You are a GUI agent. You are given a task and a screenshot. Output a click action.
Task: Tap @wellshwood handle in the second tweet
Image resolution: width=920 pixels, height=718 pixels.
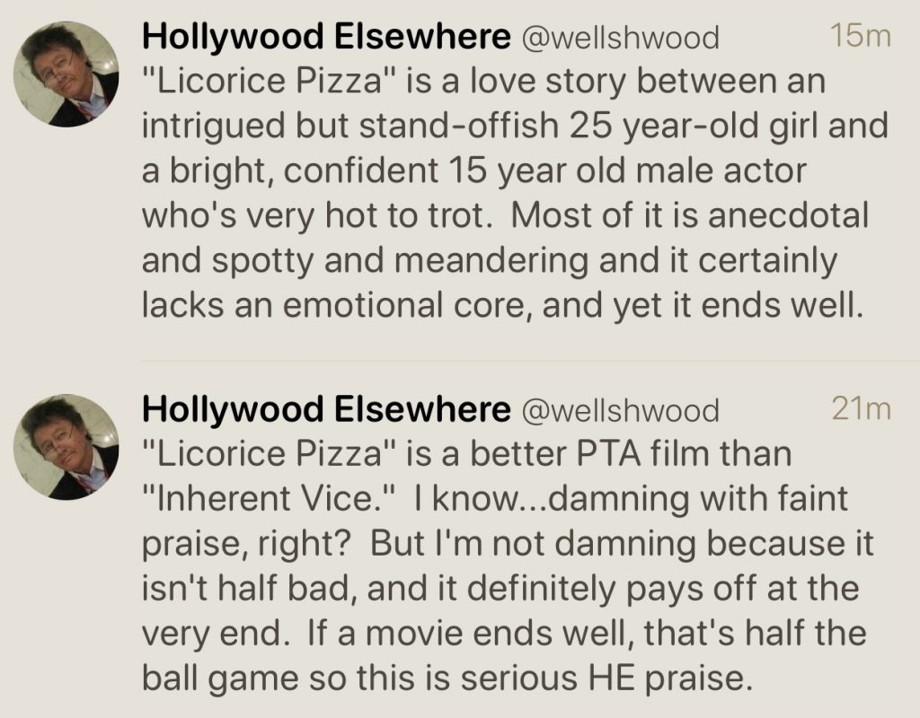pyautogui.click(x=620, y=411)
